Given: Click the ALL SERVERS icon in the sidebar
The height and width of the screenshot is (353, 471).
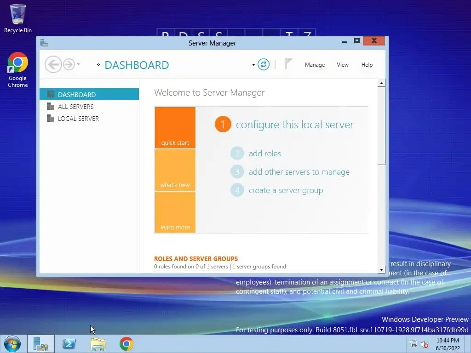Looking at the screenshot, I should click(50, 106).
